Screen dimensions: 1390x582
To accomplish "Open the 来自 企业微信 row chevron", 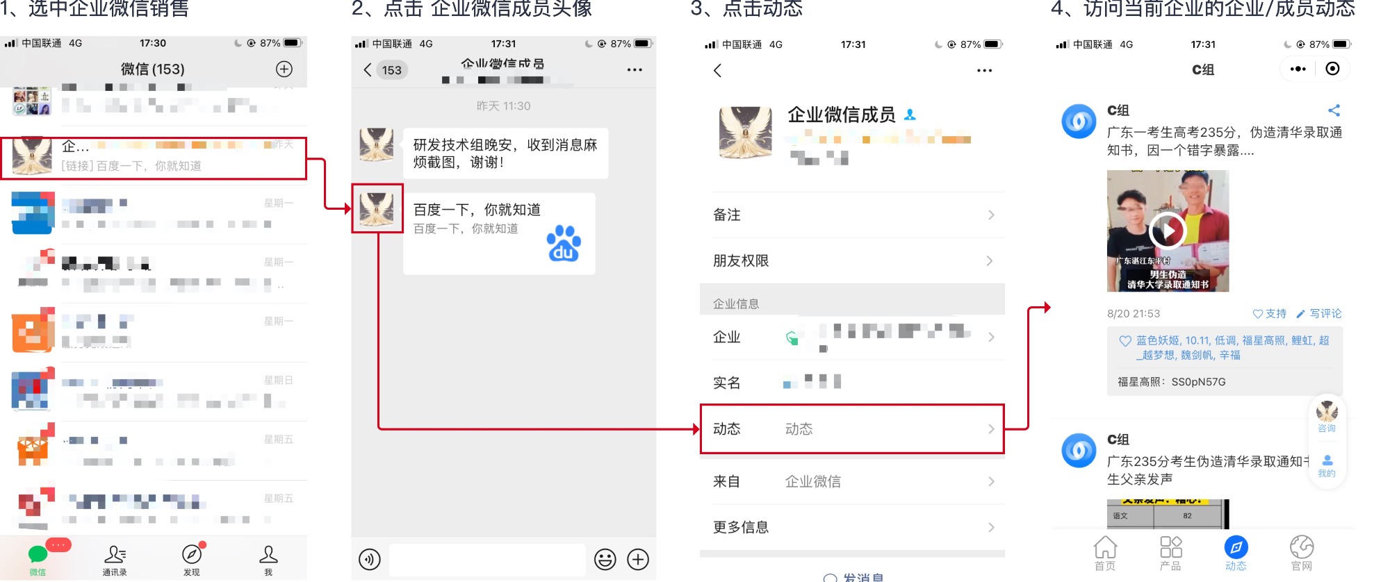I will [991, 482].
